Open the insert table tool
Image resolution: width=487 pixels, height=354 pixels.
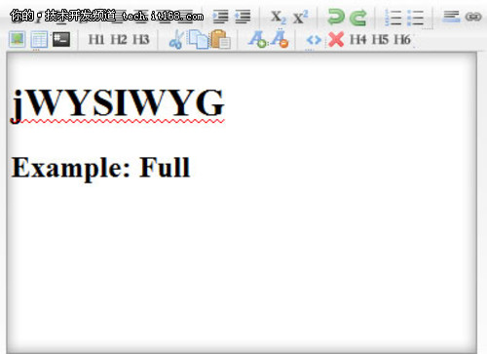point(39,40)
